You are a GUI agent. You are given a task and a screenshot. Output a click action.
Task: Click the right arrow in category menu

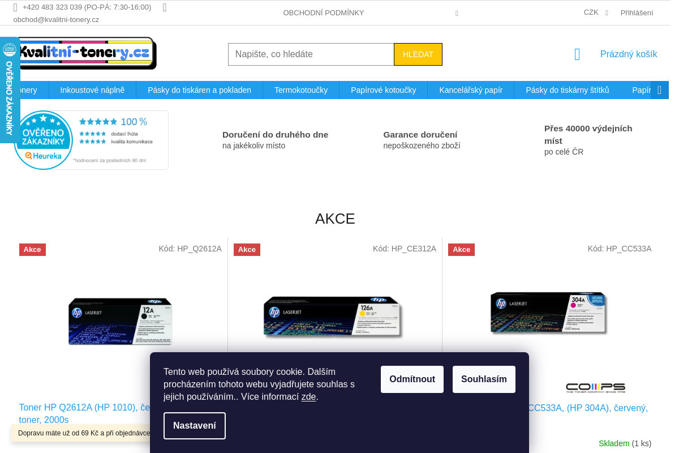click(659, 90)
